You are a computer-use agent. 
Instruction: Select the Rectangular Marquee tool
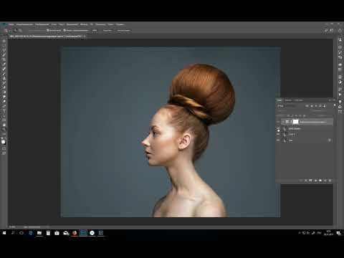click(4, 45)
